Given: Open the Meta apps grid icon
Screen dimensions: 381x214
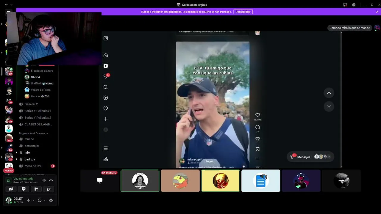Looking at the screenshot, I should point(106,159).
